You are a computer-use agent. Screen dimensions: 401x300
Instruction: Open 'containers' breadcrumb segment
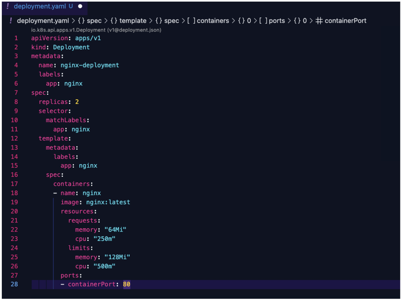click(x=208, y=21)
